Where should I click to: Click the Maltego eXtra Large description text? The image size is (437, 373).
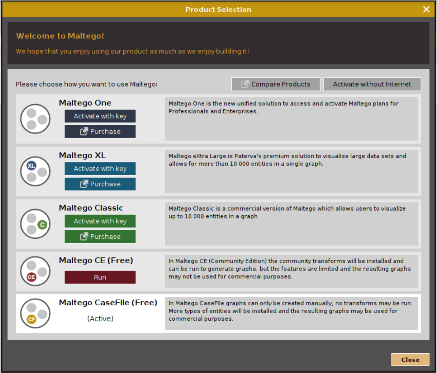click(x=287, y=160)
